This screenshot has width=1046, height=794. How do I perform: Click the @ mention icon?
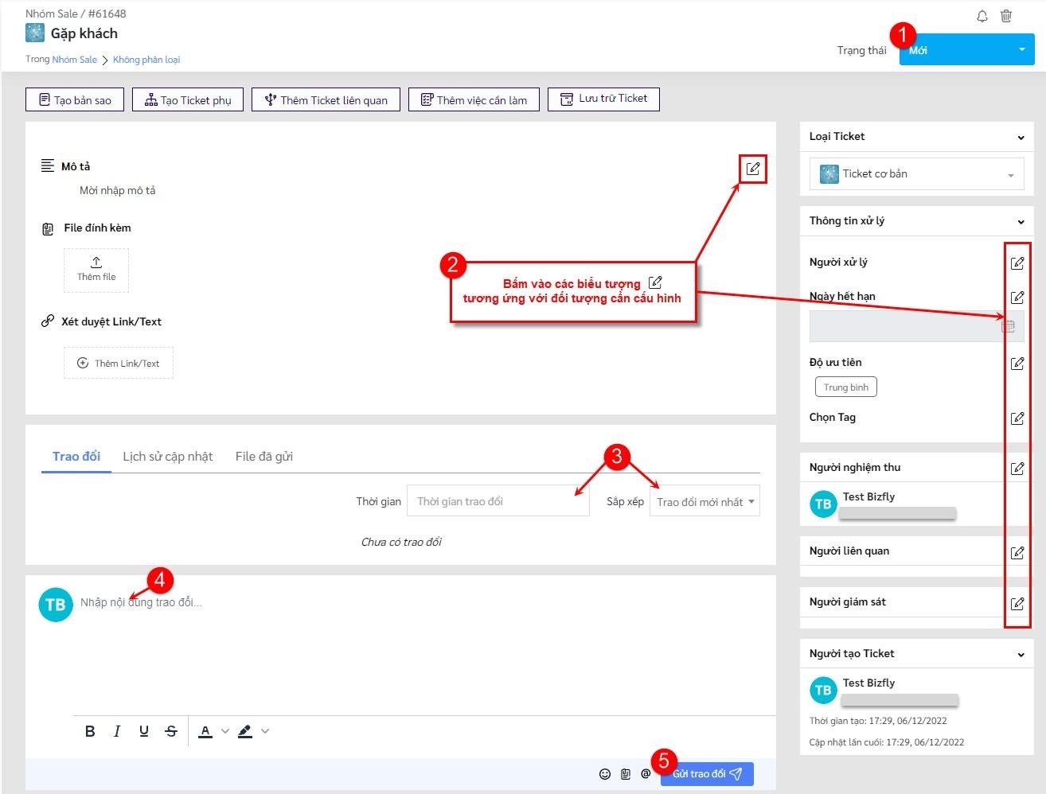[646, 774]
